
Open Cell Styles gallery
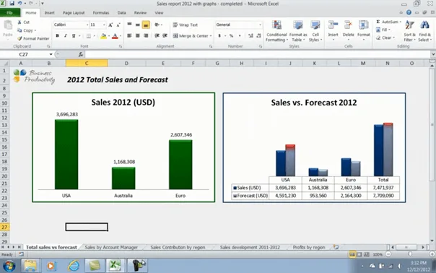(315, 31)
